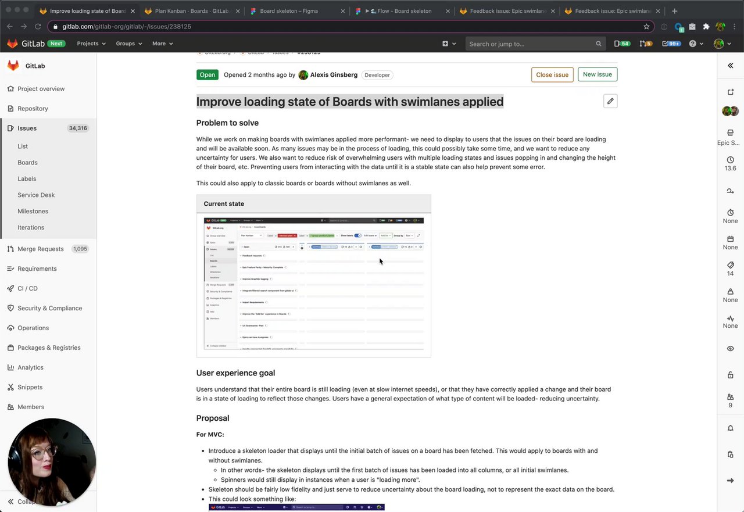The height and width of the screenshot is (512, 744).
Task: Switch to the Plan Kanban Boards tab
Action: [x=193, y=11]
